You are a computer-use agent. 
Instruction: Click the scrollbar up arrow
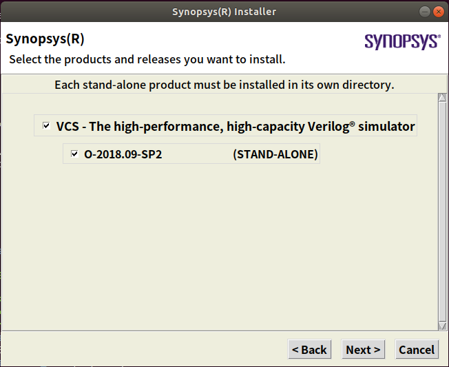[x=442, y=98]
